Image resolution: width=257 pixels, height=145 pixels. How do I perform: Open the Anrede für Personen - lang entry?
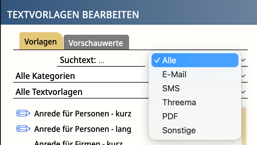[83, 129]
